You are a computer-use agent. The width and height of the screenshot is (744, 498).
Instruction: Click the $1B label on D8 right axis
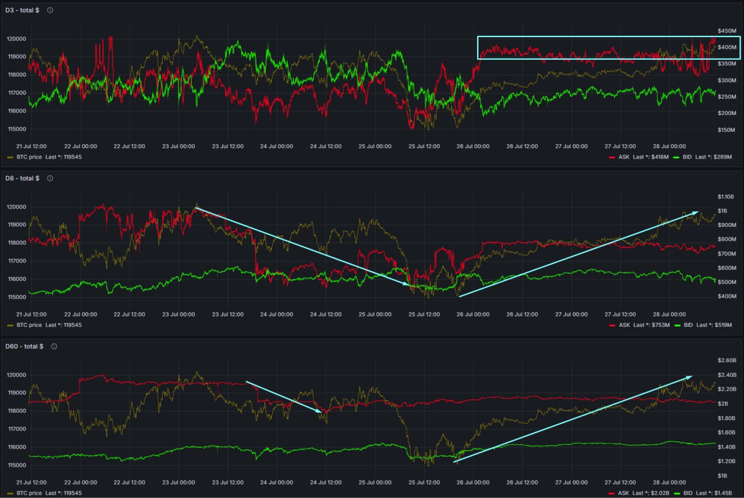click(723, 211)
